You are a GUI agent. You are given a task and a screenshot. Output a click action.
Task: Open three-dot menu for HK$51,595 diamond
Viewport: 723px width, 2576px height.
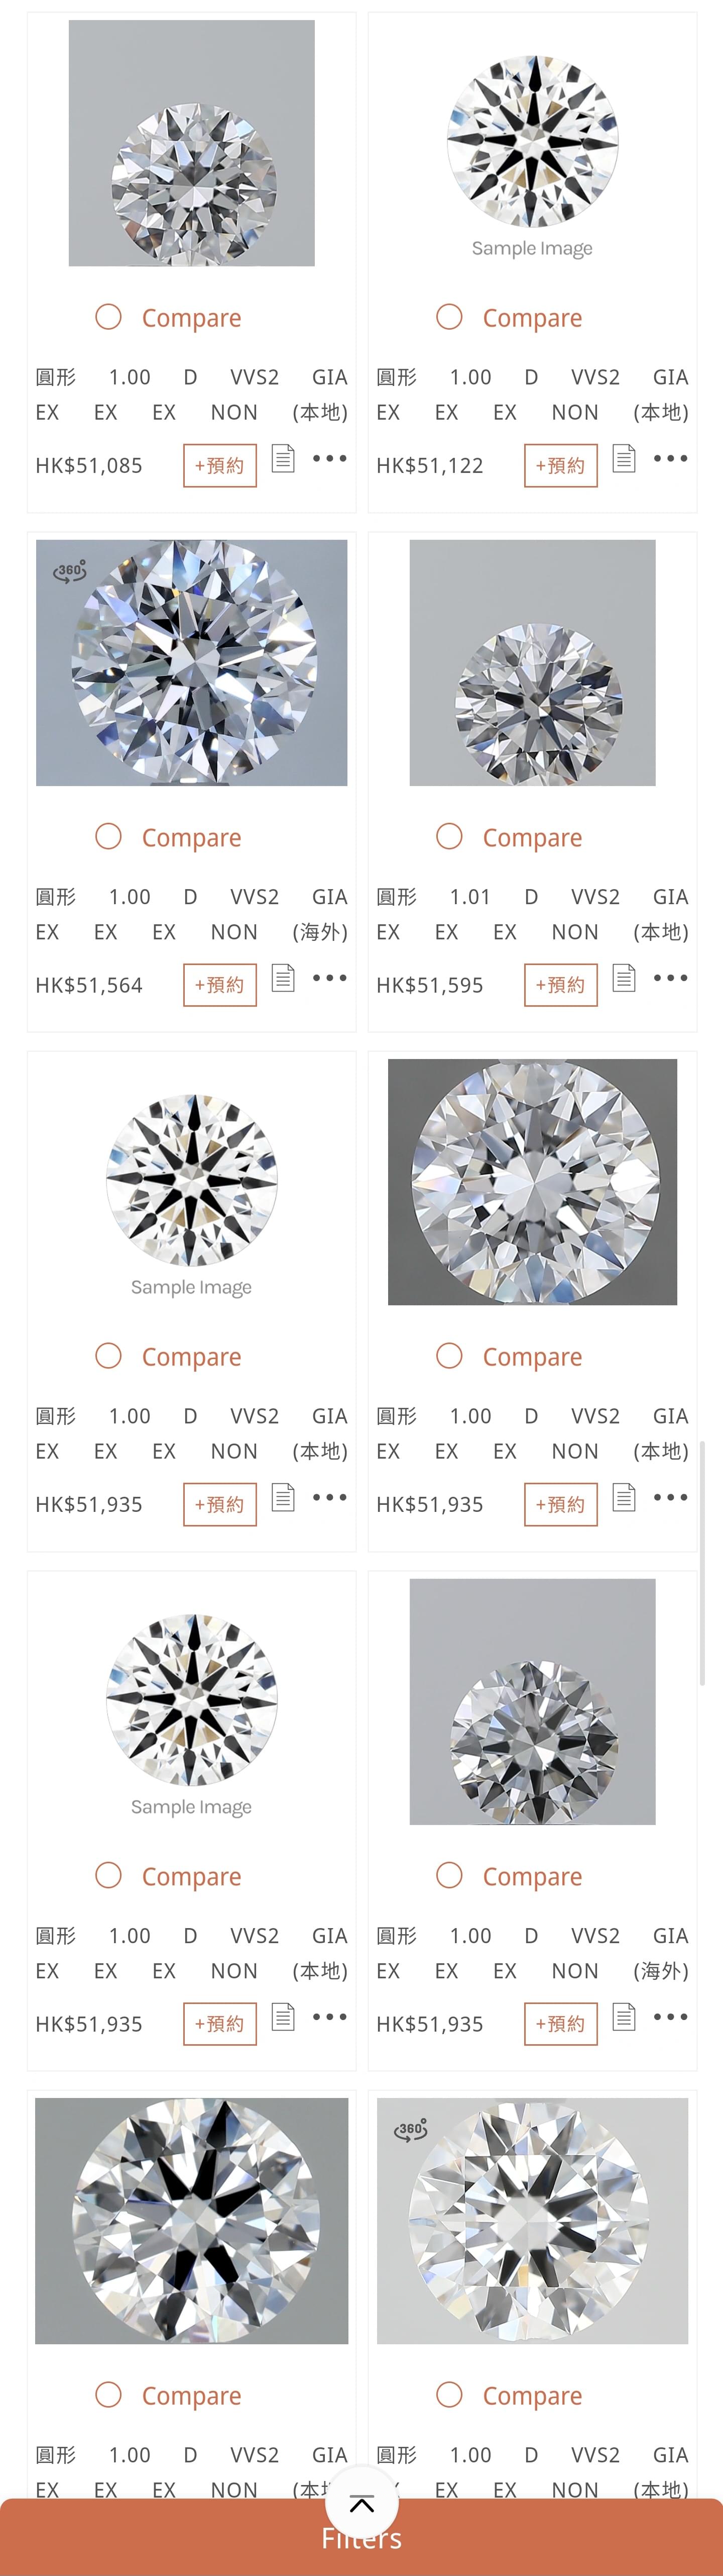(x=670, y=978)
